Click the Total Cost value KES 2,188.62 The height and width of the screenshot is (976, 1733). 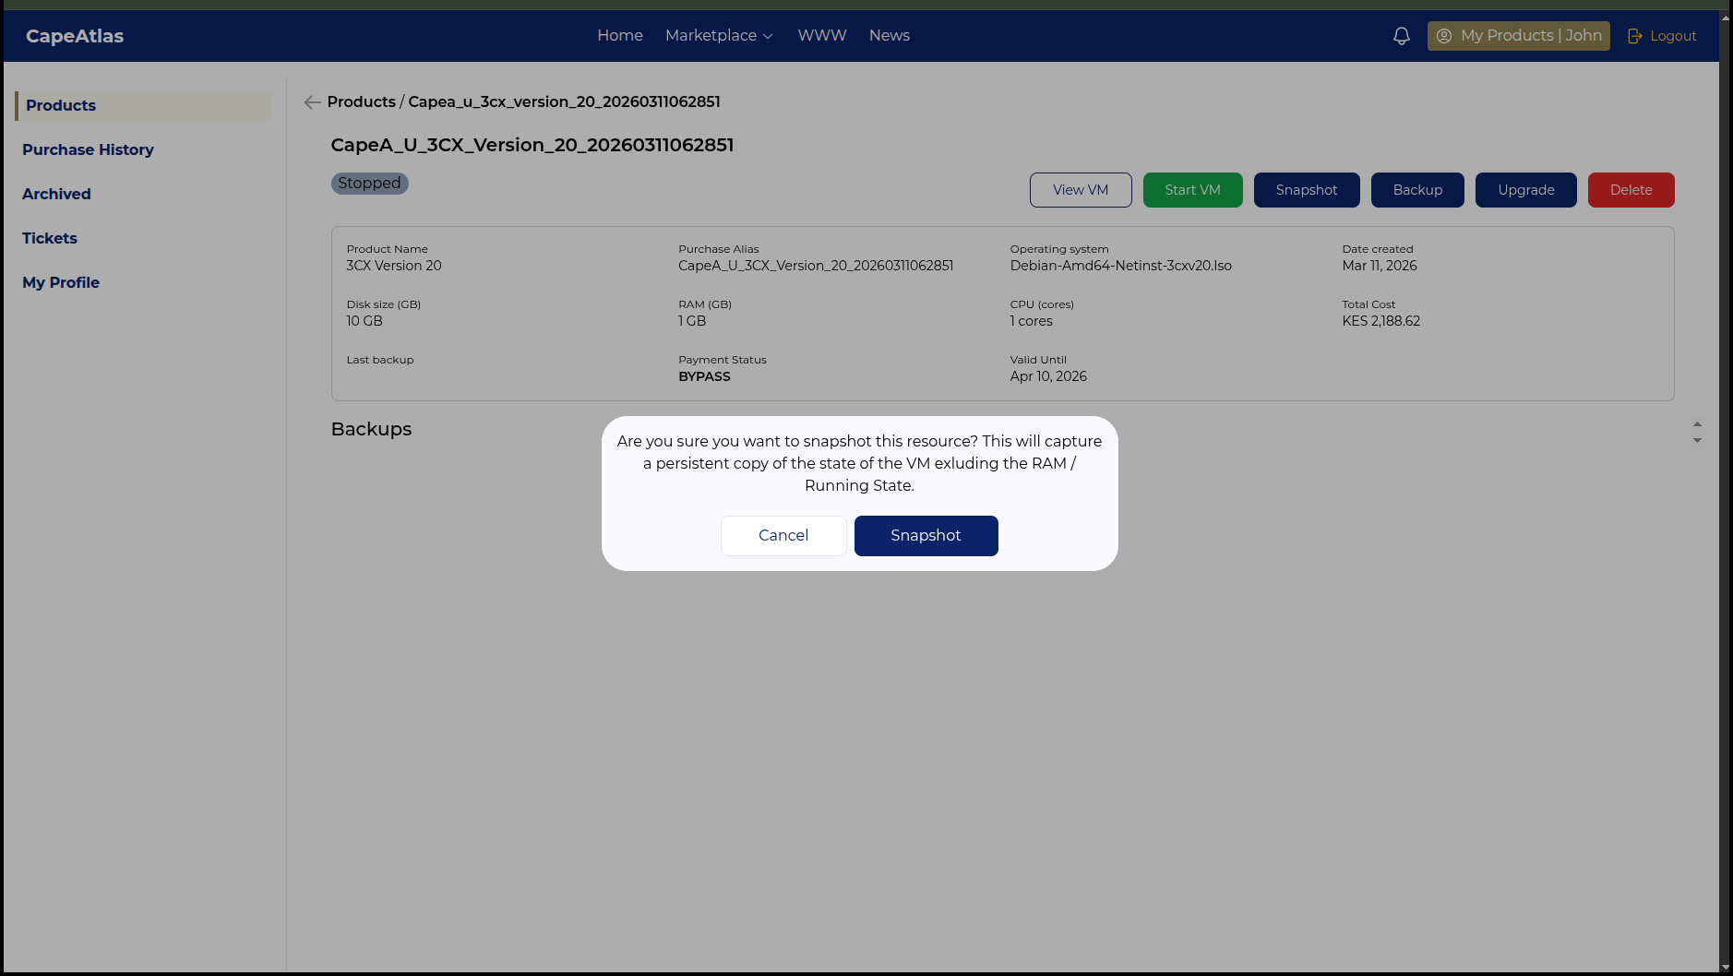point(1381,321)
